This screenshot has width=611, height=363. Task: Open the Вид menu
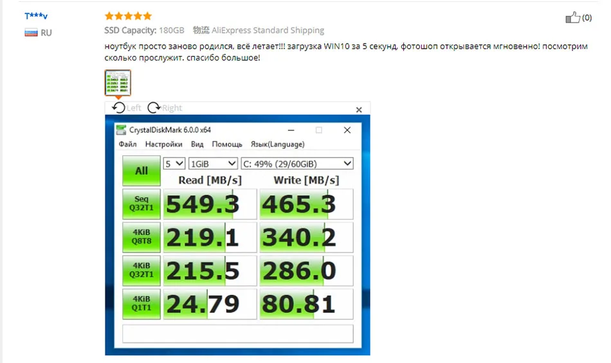tap(197, 145)
